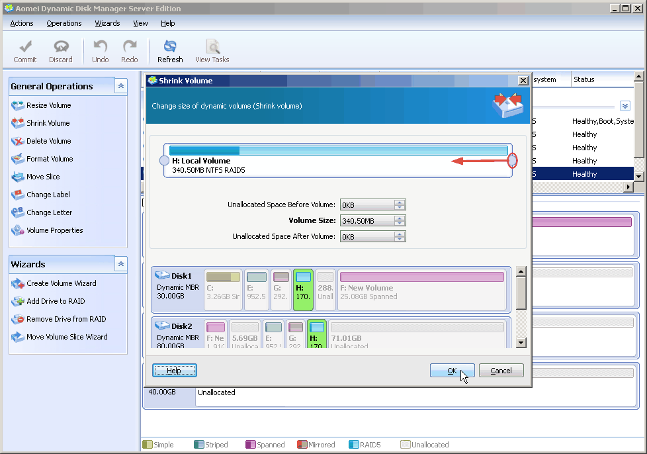647x454 pixels.
Task: Click the 288 unallocated block on Disk1
Action: [x=325, y=290]
